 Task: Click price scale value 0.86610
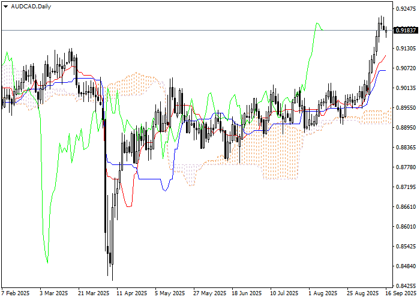pyautogui.click(x=406, y=207)
